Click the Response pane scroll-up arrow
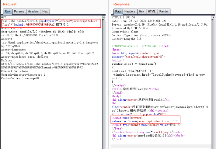 point(213,18)
